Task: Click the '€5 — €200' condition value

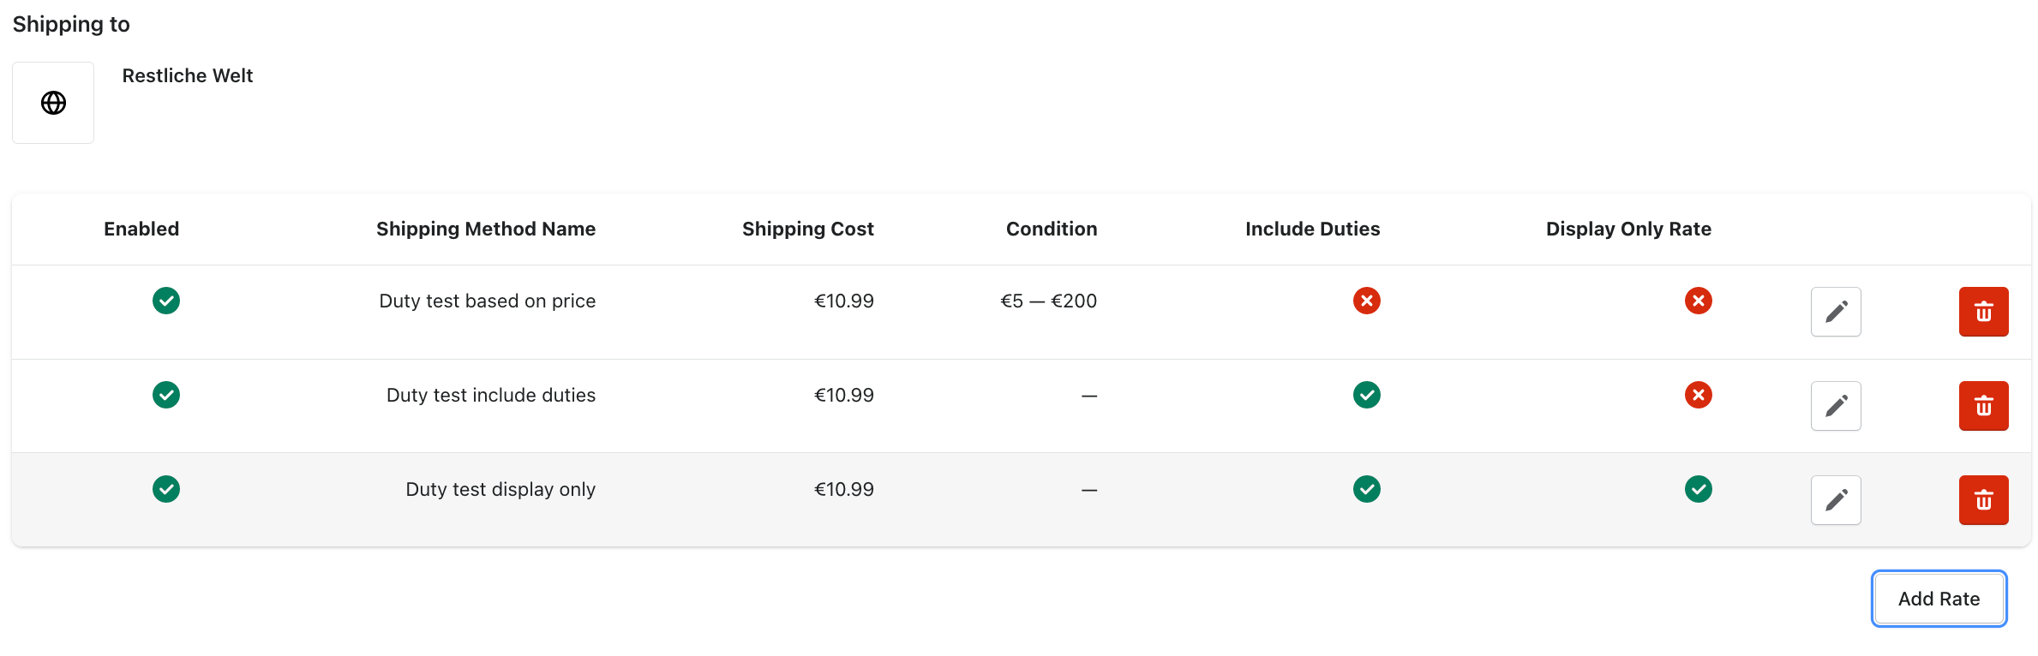Action: coord(1048,301)
